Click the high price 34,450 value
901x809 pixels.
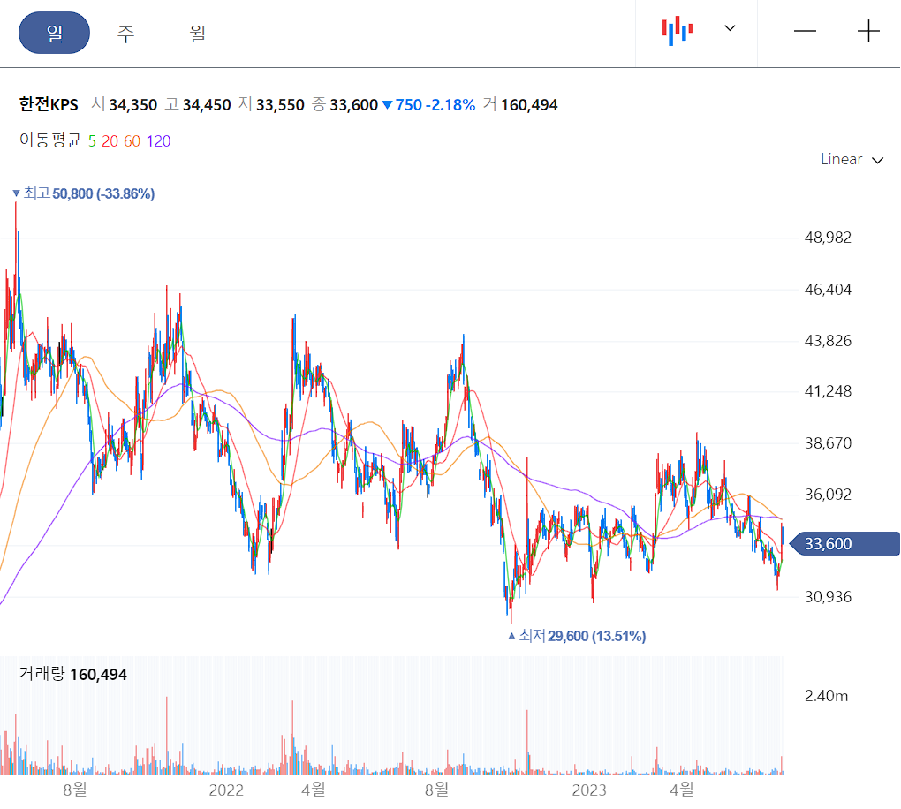tap(207, 105)
